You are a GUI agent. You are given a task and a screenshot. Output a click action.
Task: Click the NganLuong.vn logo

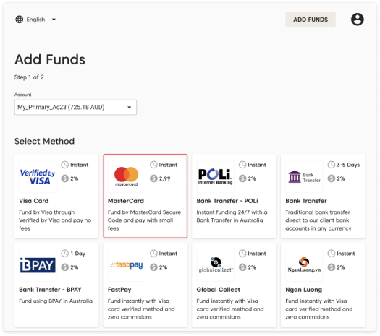coord(304,265)
